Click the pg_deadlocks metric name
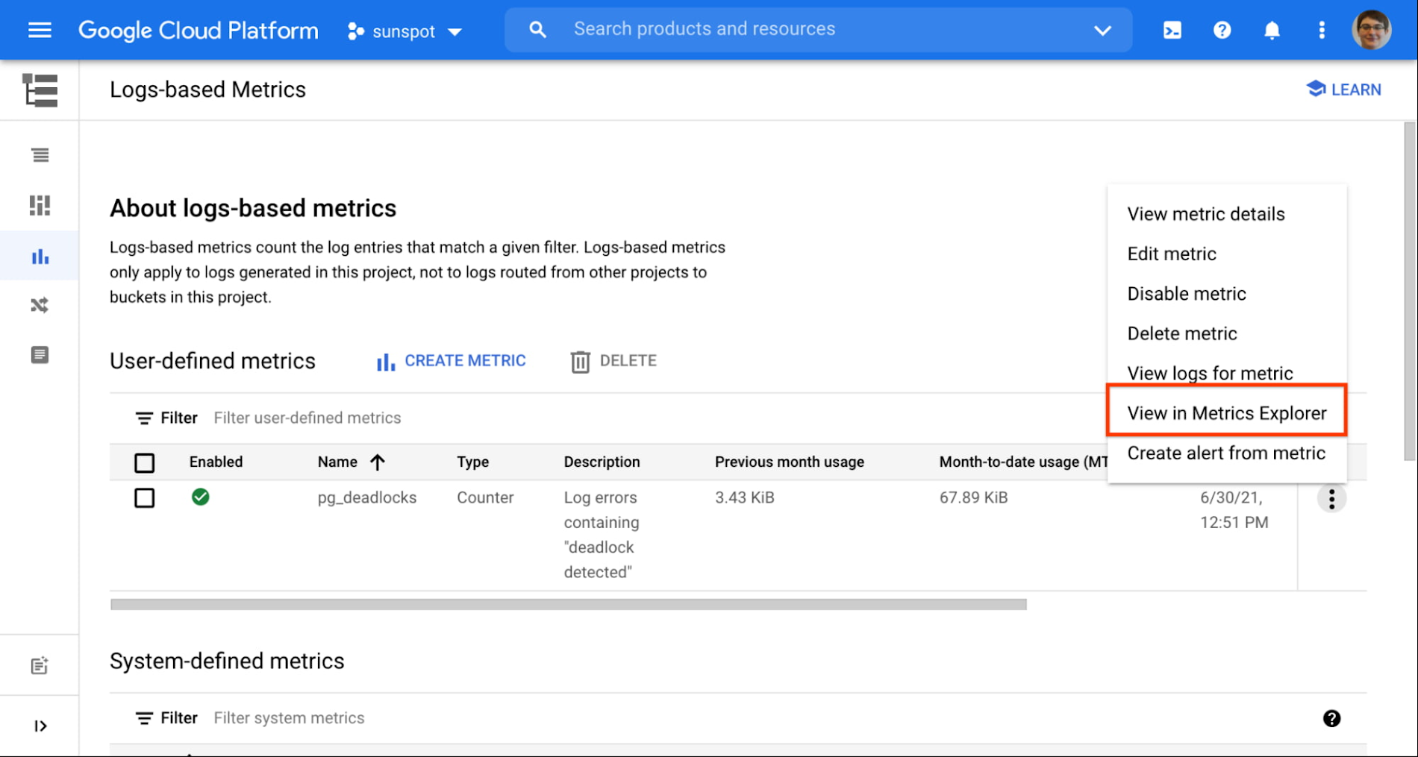 [367, 497]
